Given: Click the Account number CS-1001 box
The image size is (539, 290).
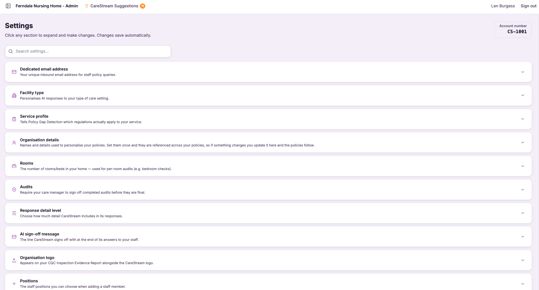Looking at the screenshot, I should pyautogui.click(x=513, y=30).
